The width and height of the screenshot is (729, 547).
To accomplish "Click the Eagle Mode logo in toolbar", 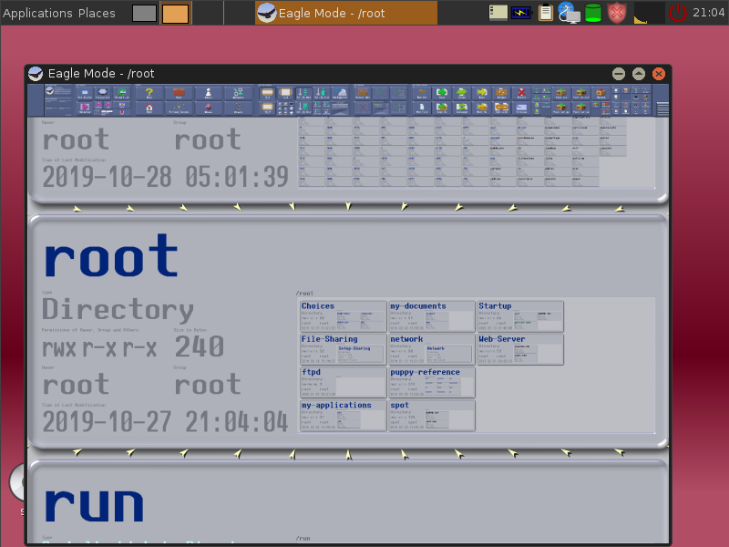I will click(50, 91).
